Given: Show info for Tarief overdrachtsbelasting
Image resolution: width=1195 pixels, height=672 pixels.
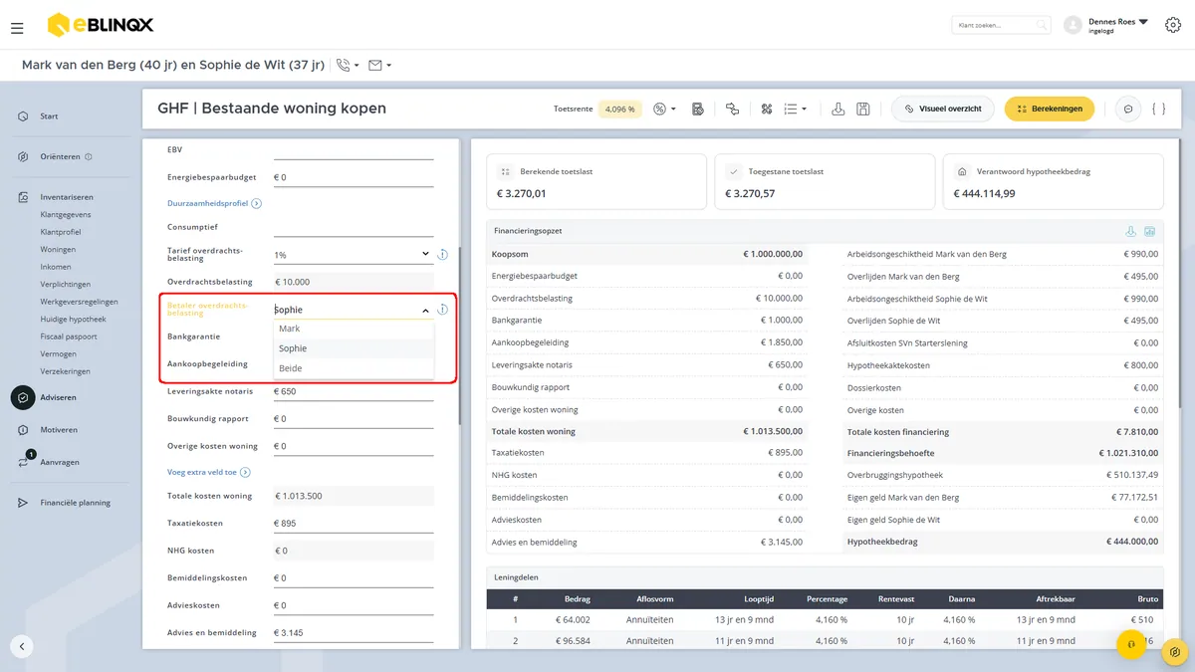Looking at the screenshot, I should (442, 255).
